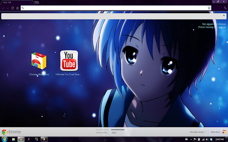Switch to the Most visited section

click(x=102, y=132)
